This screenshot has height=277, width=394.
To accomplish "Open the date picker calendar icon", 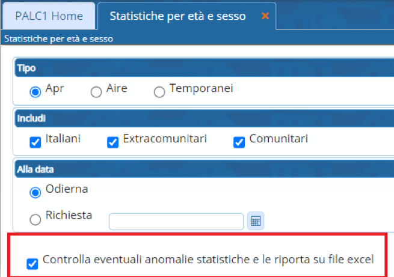I will [256, 221].
